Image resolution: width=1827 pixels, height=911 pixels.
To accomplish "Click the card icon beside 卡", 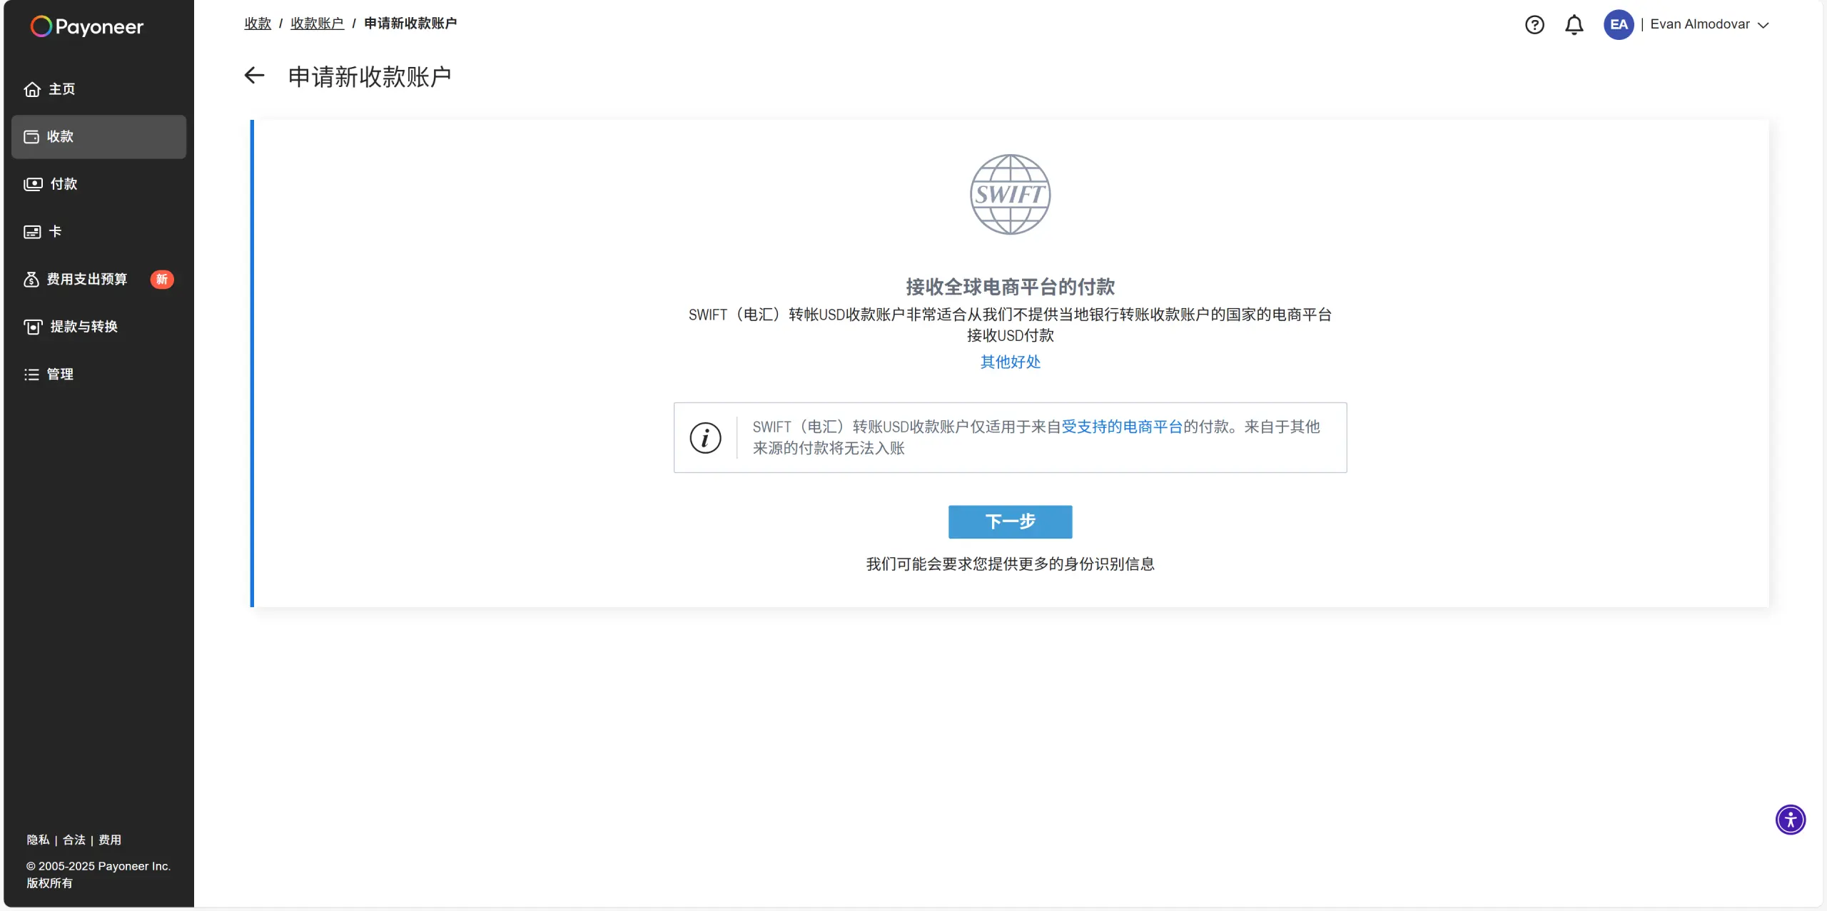I will (x=32, y=232).
